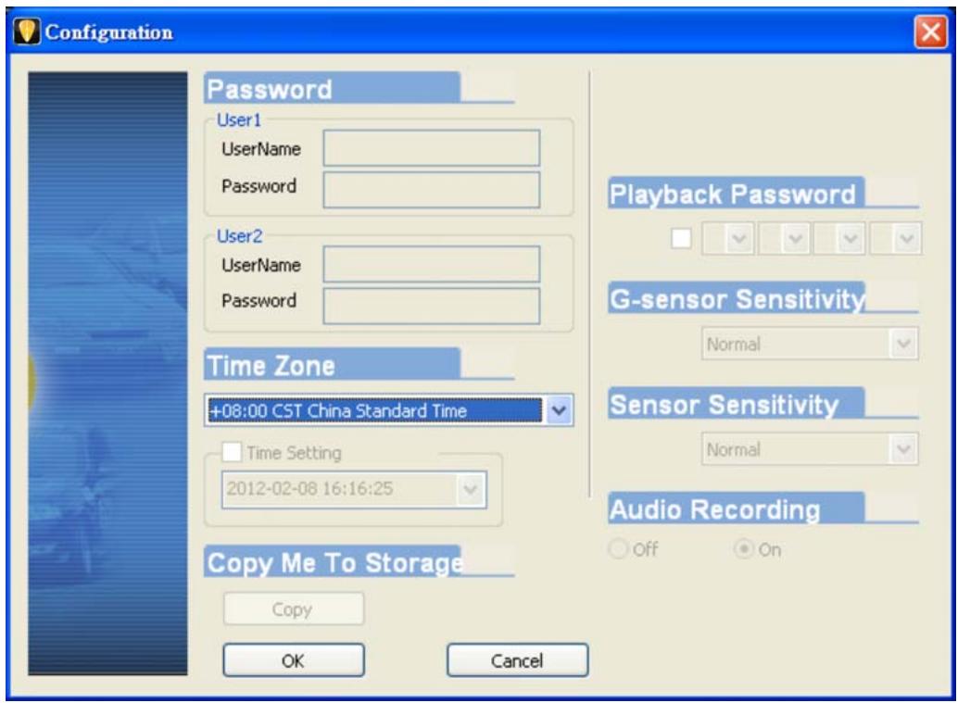Confirm settings with the OK button

[294, 659]
